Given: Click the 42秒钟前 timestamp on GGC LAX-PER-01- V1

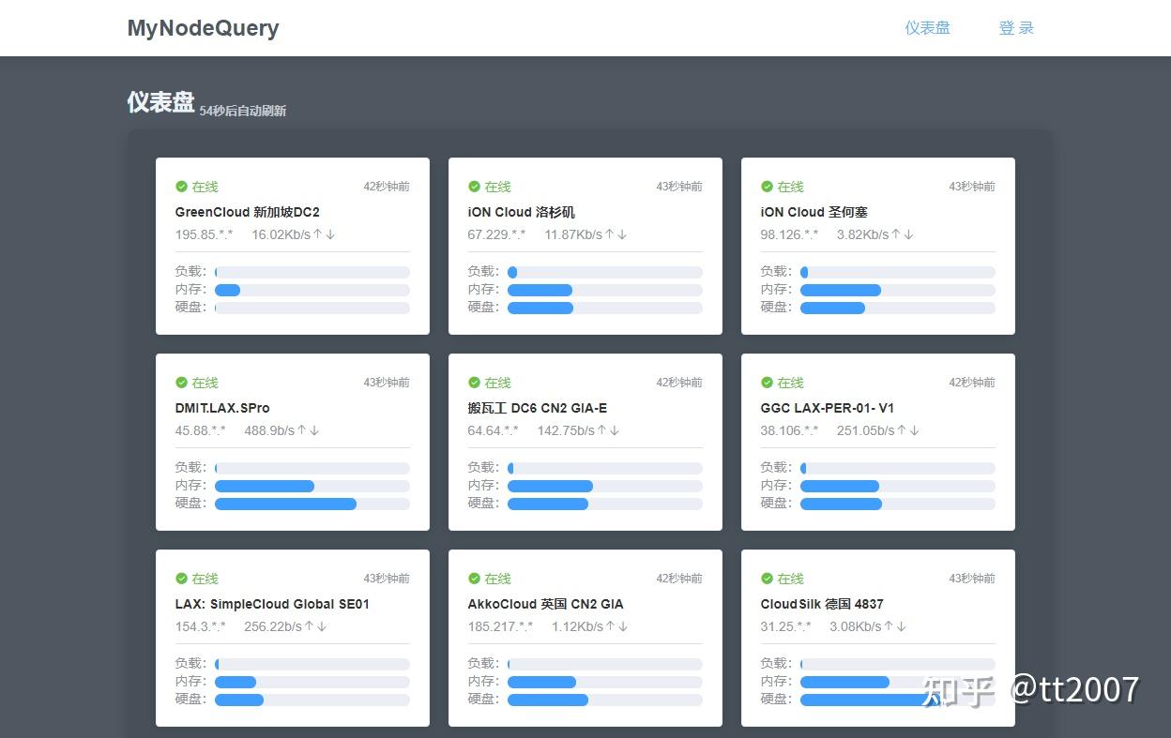Looking at the screenshot, I should (x=972, y=382).
